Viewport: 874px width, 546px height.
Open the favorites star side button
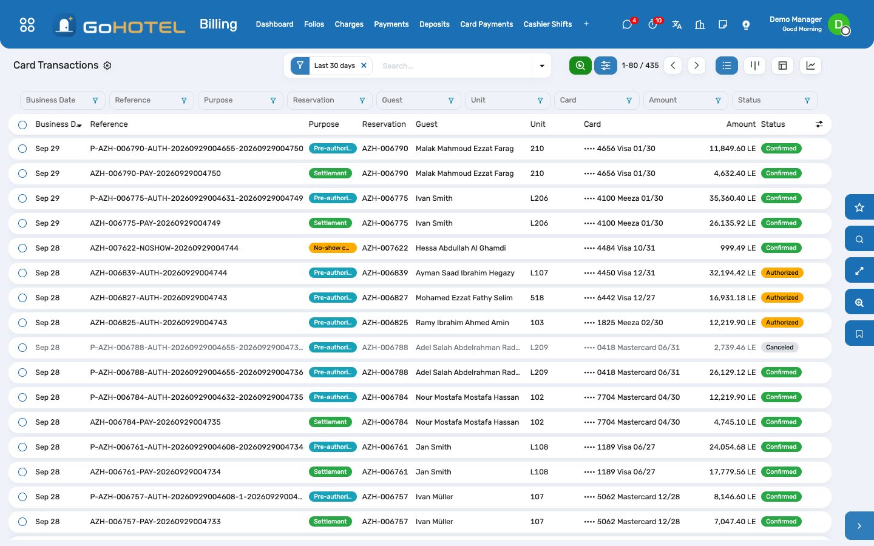(x=859, y=207)
